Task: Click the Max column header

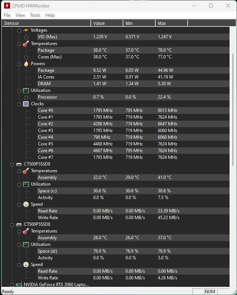Action: (172, 23)
